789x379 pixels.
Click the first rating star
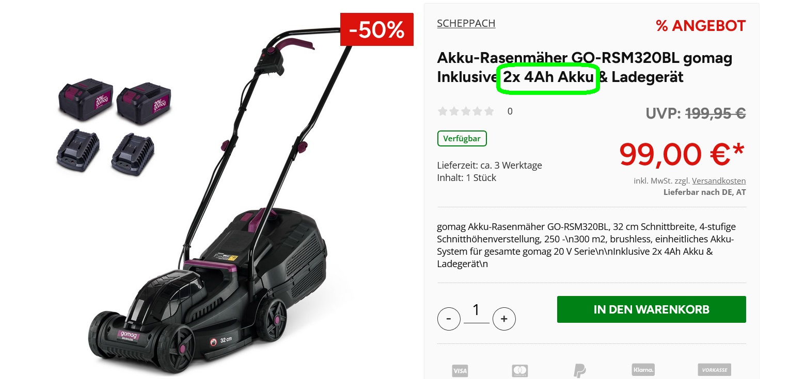pyautogui.click(x=443, y=111)
